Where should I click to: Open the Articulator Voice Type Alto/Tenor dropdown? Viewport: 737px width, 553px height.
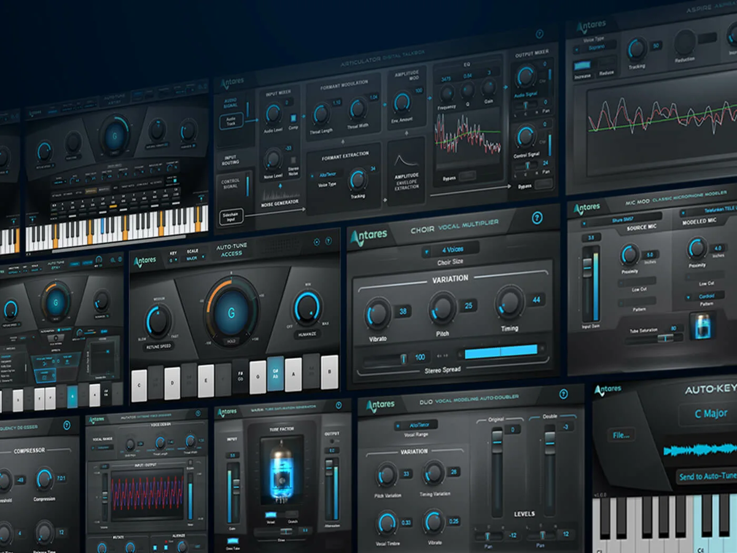(x=326, y=174)
